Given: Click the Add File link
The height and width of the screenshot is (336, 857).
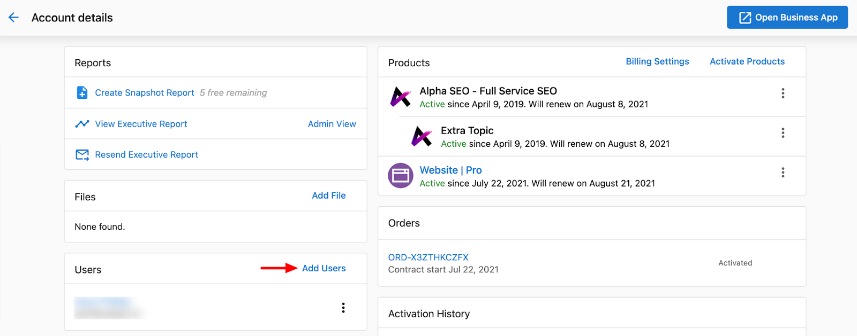Looking at the screenshot, I should click(x=328, y=196).
